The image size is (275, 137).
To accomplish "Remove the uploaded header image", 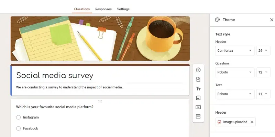I will pos(252,122).
